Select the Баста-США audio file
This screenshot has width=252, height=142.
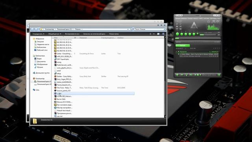pos(60,99)
